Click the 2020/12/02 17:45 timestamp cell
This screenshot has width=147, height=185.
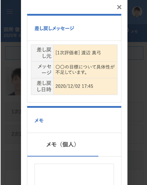85,86
